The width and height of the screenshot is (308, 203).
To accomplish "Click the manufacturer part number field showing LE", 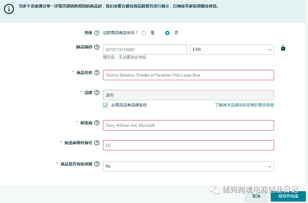I will point(188,145).
